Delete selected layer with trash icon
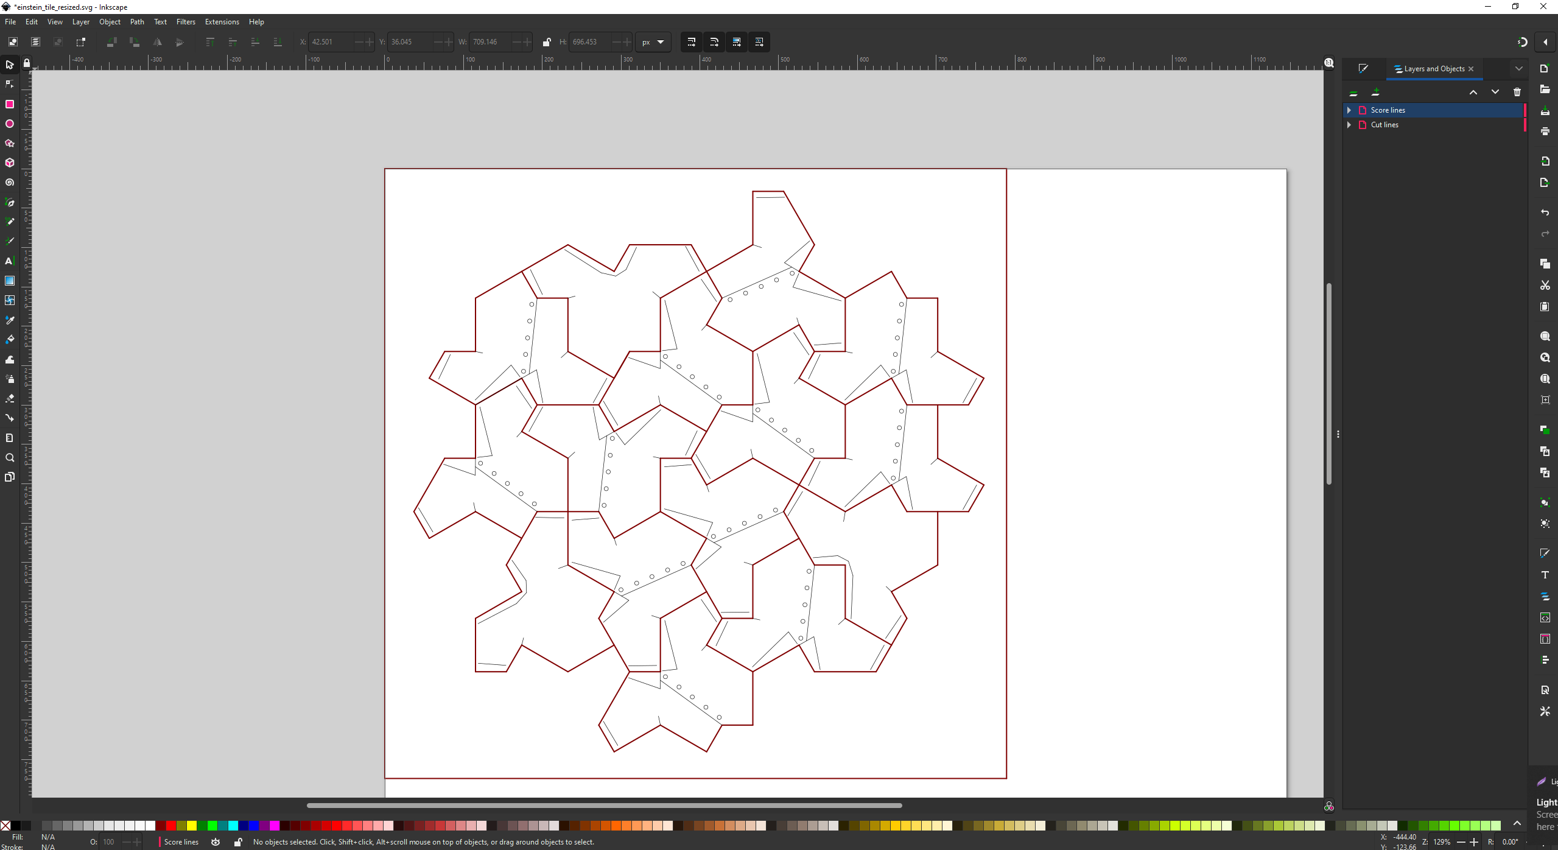 (x=1517, y=92)
